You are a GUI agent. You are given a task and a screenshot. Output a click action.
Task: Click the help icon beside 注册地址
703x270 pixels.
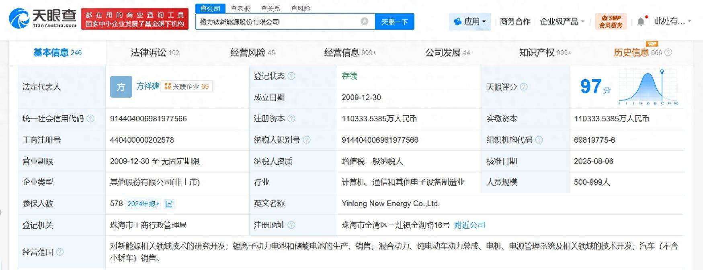coord(291,225)
